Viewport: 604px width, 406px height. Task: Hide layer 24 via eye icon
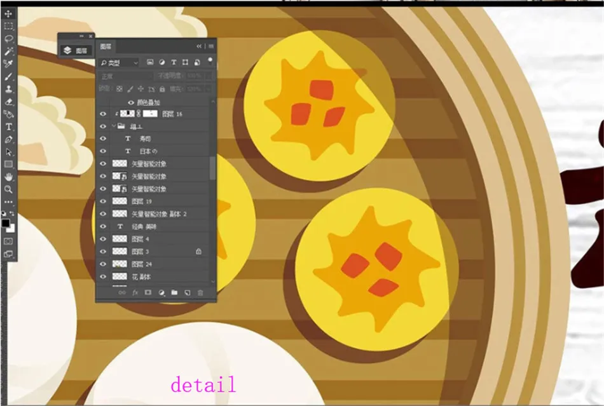[x=103, y=264]
